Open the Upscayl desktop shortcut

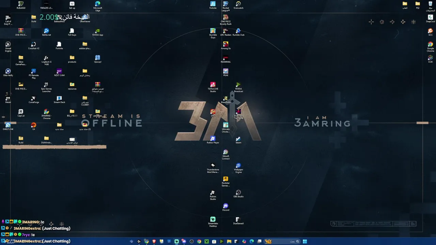(x=98, y=59)
